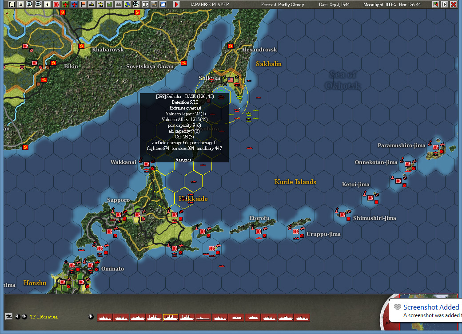Click the Shikuka BASE tooltip title line
The width and height of the screenshot is (462, 334).
point(185,97)
